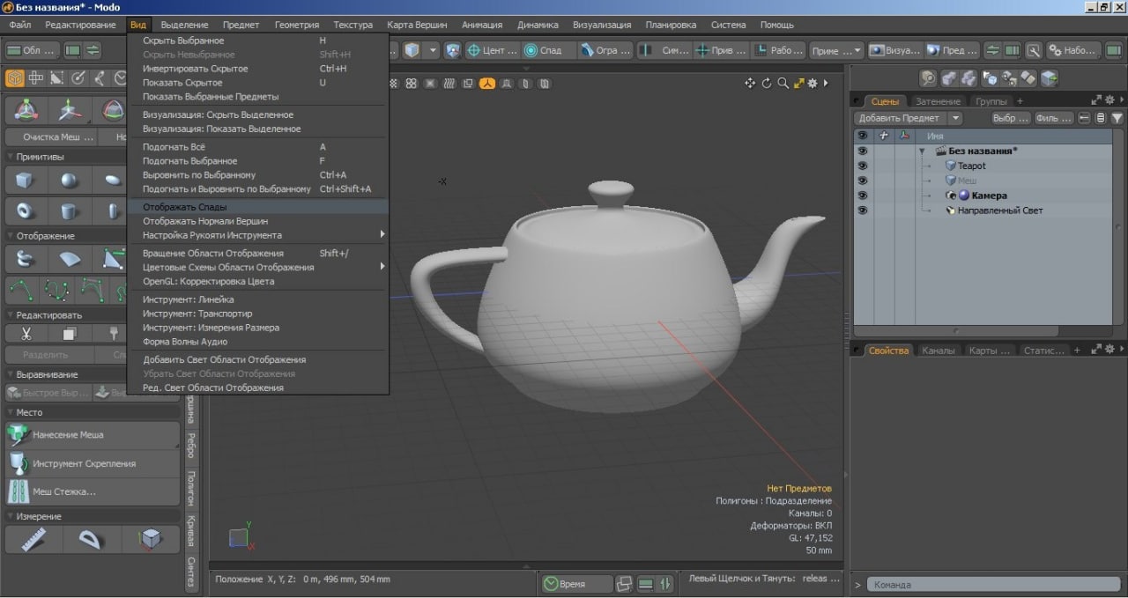
Task: Click the scissors icon under Редактировать
Action: [x=26, y=334]
